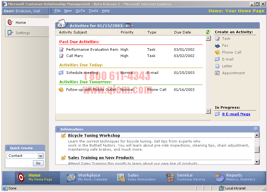The image size is (267, 192).
Task: Open the GoTo menu
Action: point(80,11)
